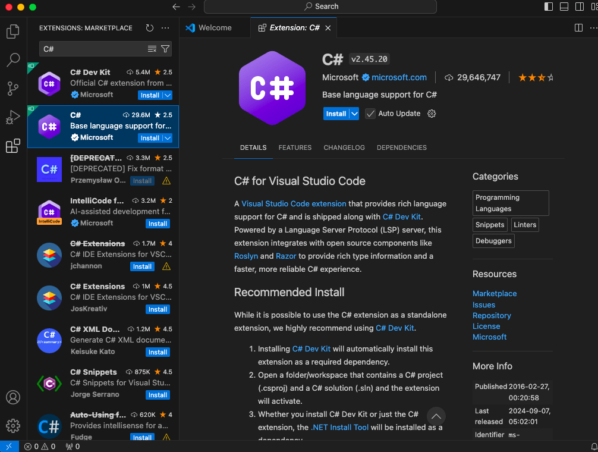View warning on deprecated Fix format extension
Image resolution: width=598 pixels, height=452 pixels.
click(166, 181)
